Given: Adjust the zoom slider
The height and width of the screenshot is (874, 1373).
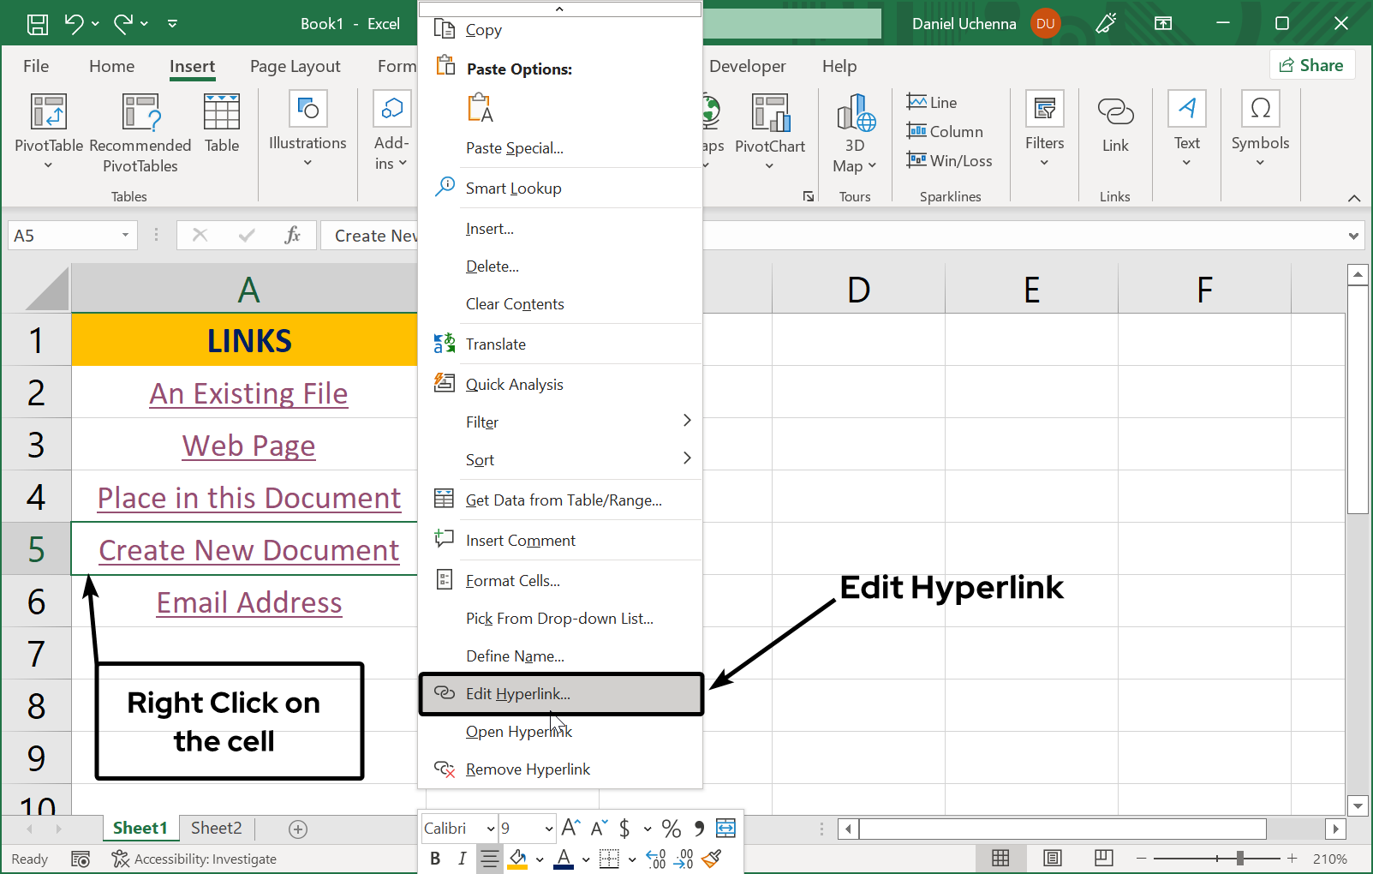Looking at the screenshot, I should (x=1240, y=858).
